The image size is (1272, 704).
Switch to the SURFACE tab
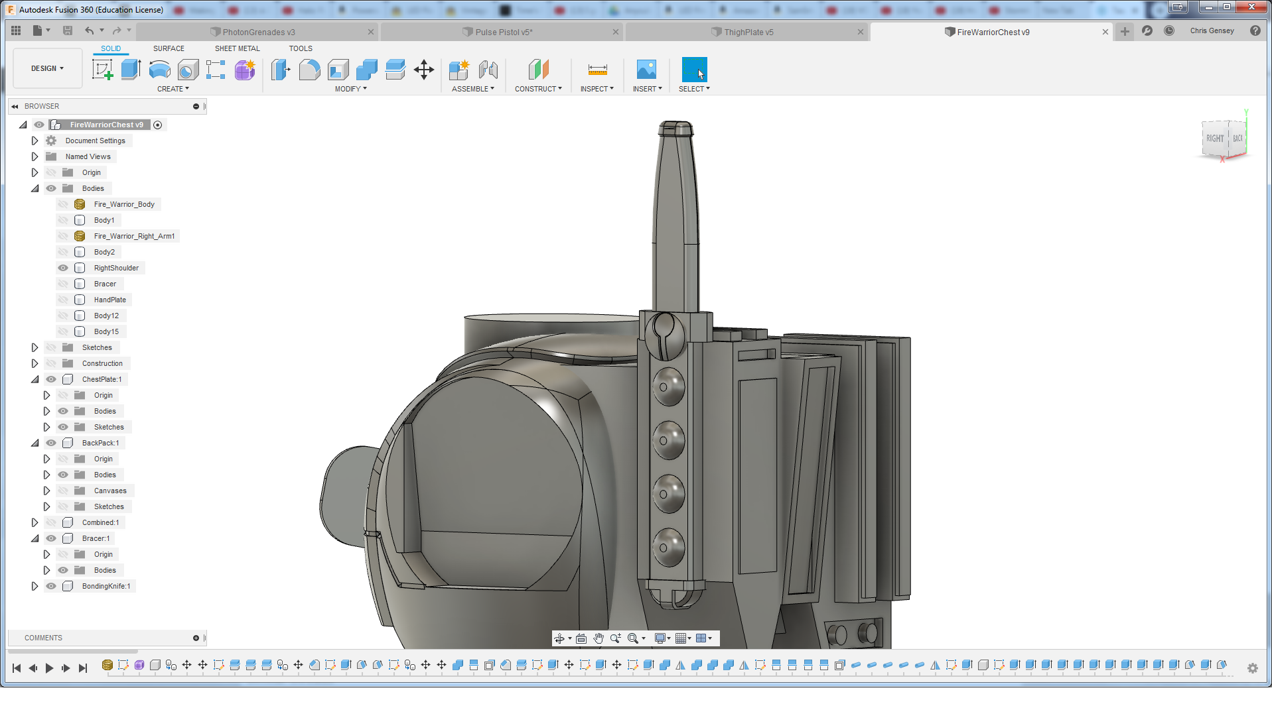(x=169, y=48)
